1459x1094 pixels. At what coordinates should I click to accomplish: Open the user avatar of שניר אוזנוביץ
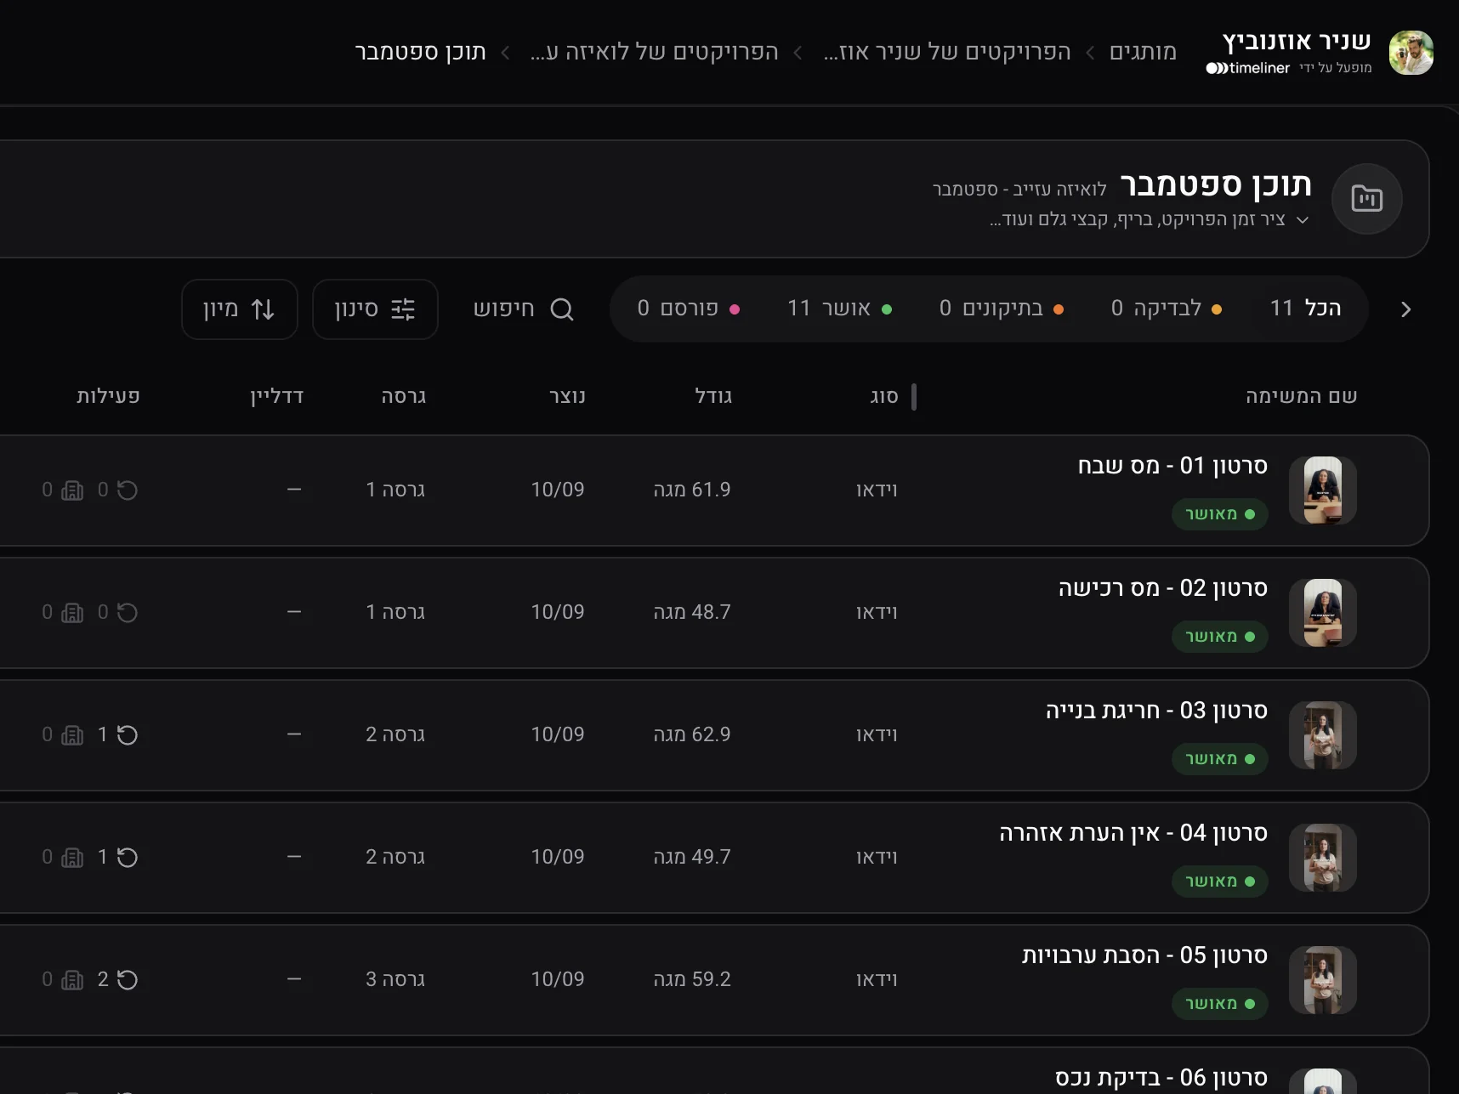click(1411, 53)
